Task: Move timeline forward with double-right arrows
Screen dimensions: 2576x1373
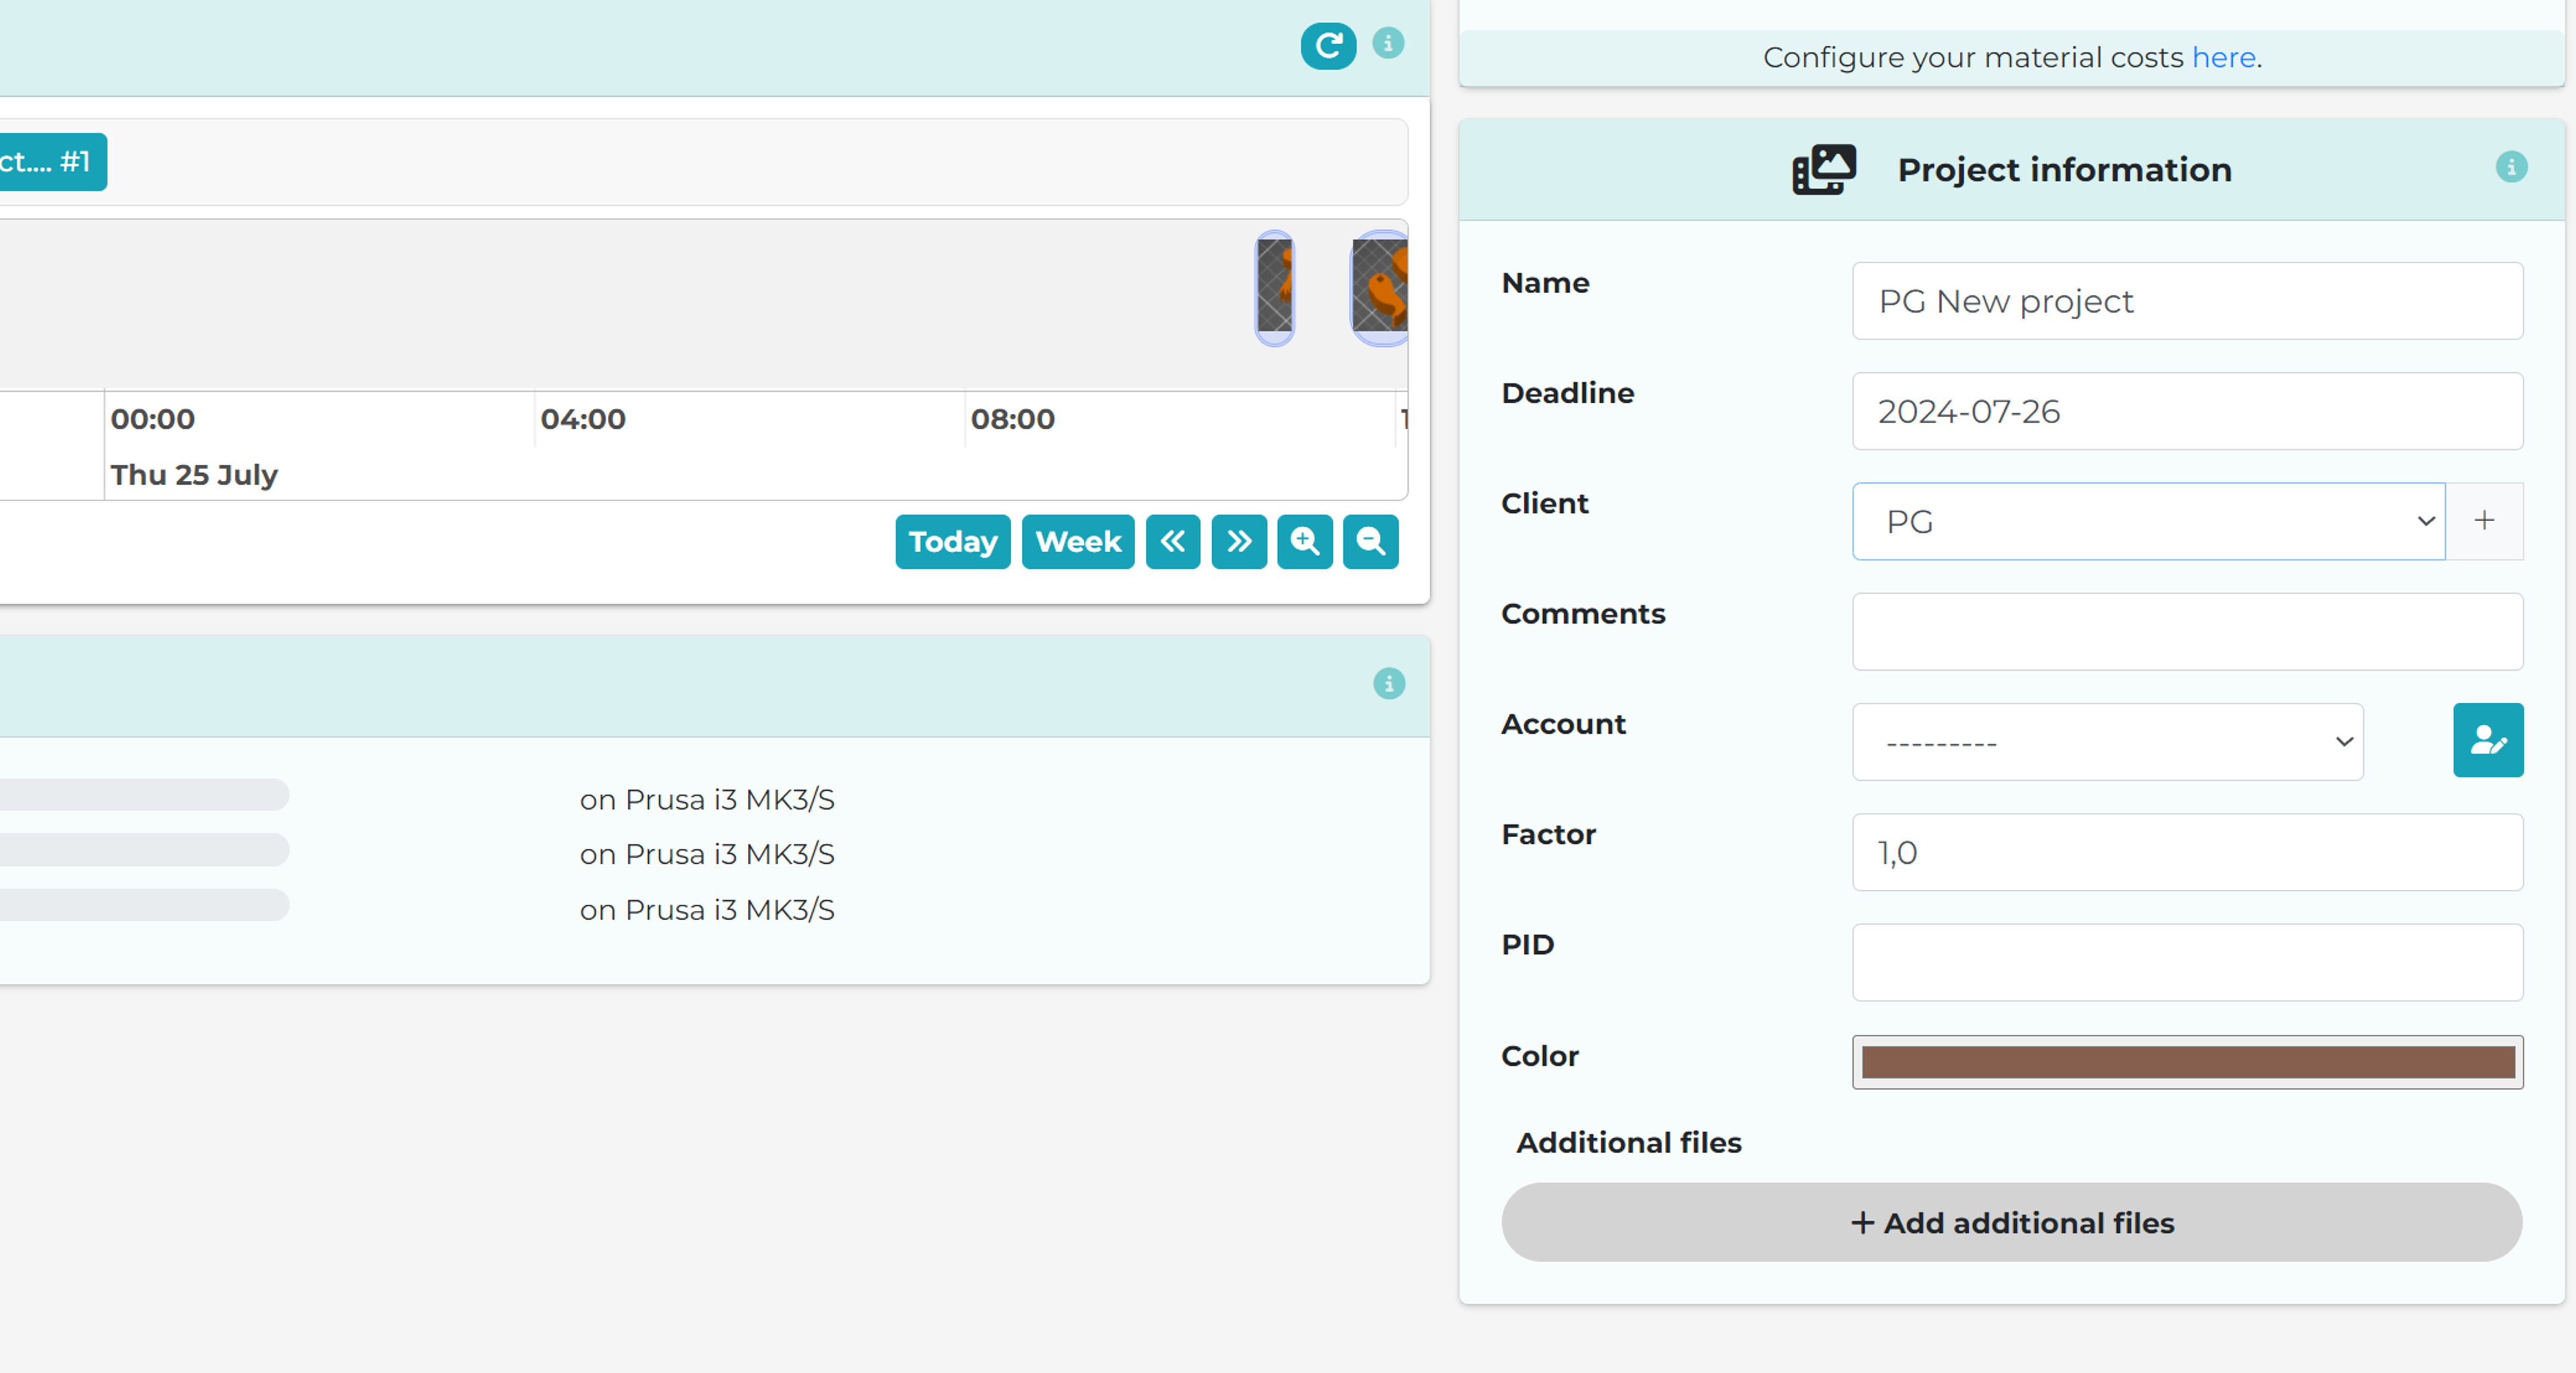Action: (x=1239, y=541)
